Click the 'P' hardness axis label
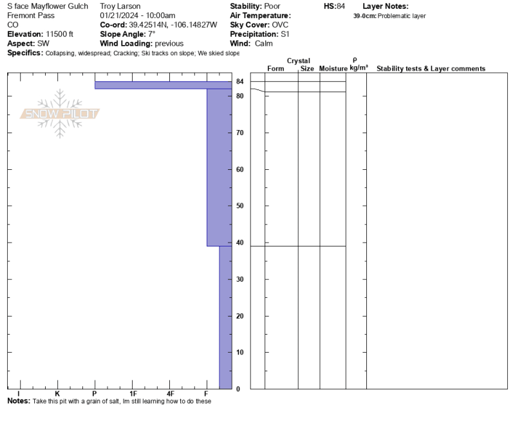 pyautogui.click(x=95, y=394)
